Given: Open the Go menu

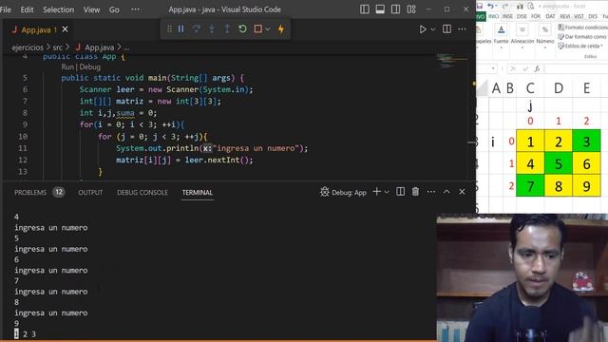Looking at the screenshot, I should 114,9.
